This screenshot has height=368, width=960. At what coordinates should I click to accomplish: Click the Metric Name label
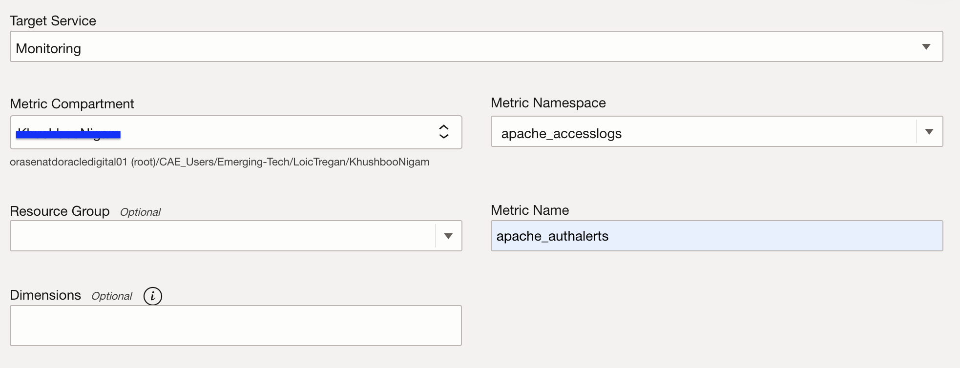(x=530, y=210)
